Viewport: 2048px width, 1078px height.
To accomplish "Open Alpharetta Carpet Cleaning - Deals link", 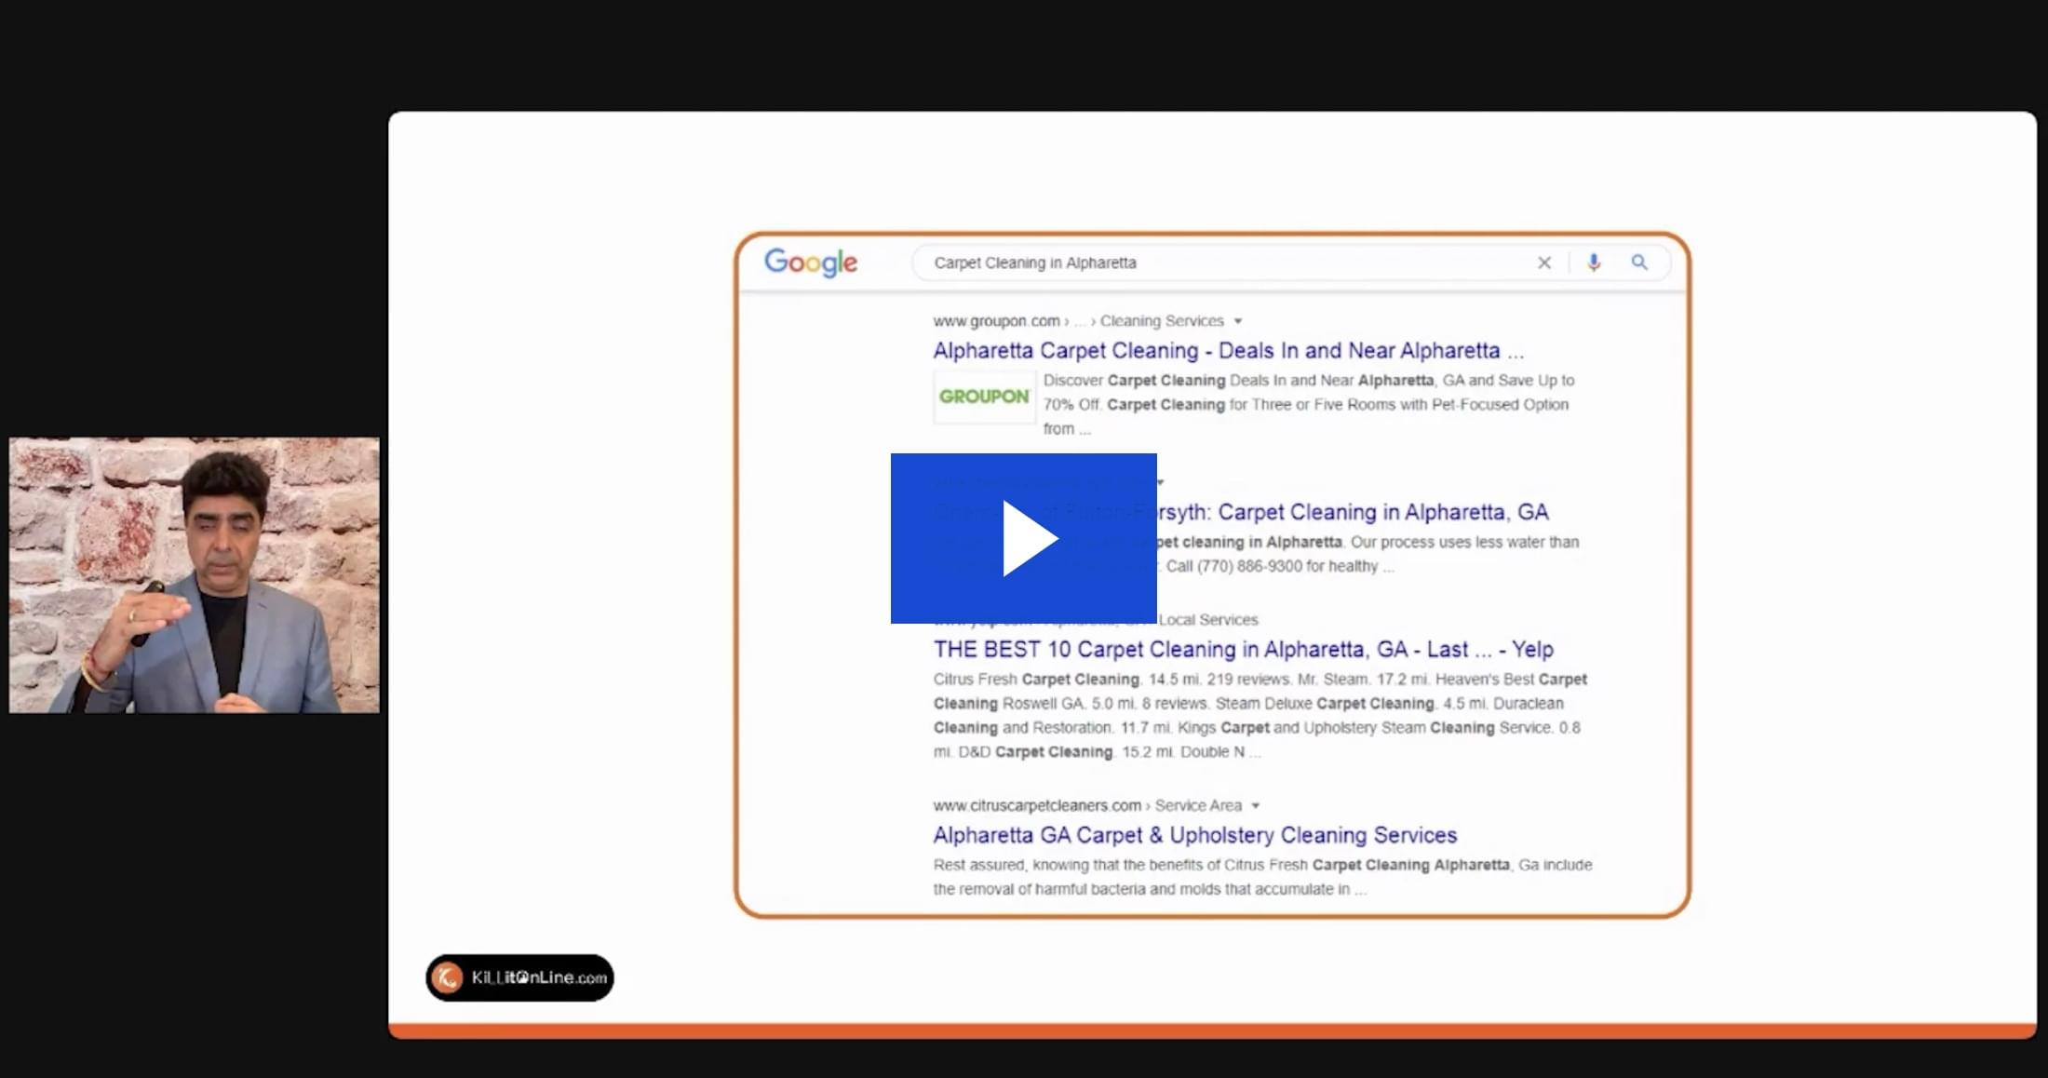I will 1228,351.
